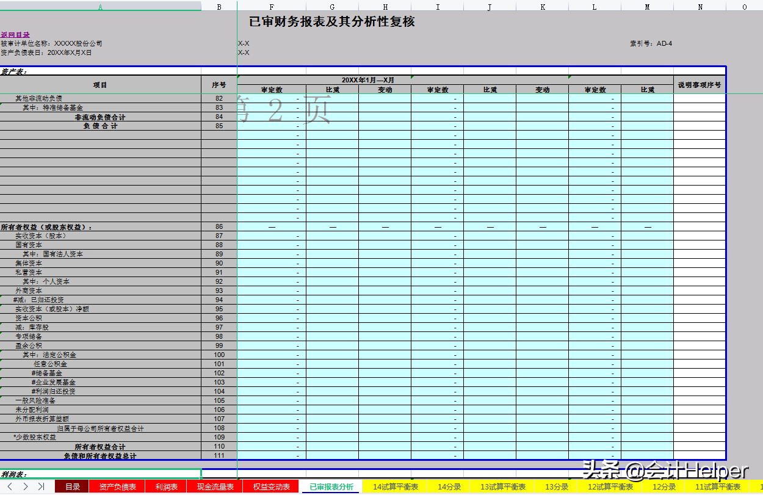Select the 私营资本 cell
Image resolution: width=763 pixels, height=495 pixels.
[x=100, y=272]
